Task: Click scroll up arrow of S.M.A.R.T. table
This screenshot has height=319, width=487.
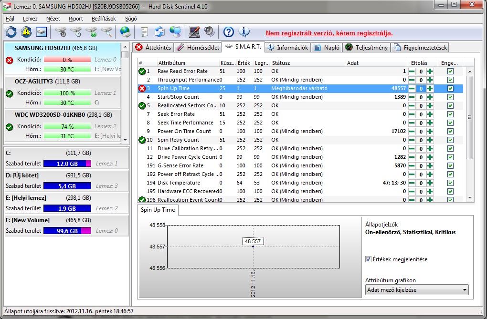Action: click(x=470, y=72)
